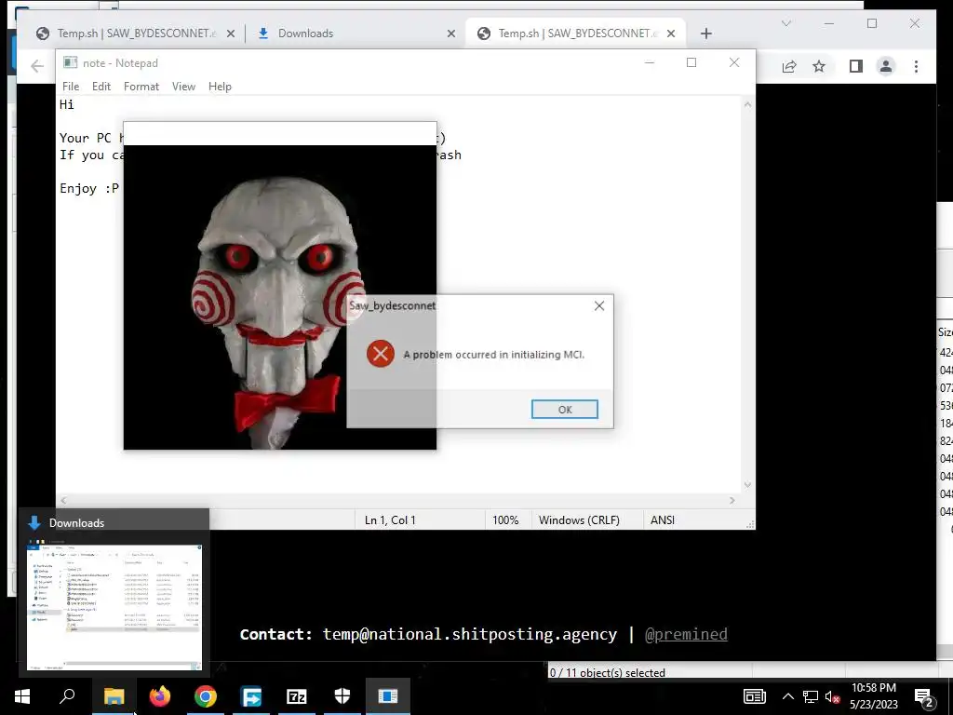This screenshot has height=715, width=953.
Task: Click the blue arrow app taskbar icon
Action: 251,696
